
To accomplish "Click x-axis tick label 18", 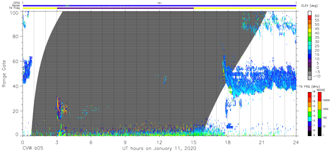I will click(x=228, y=142).
